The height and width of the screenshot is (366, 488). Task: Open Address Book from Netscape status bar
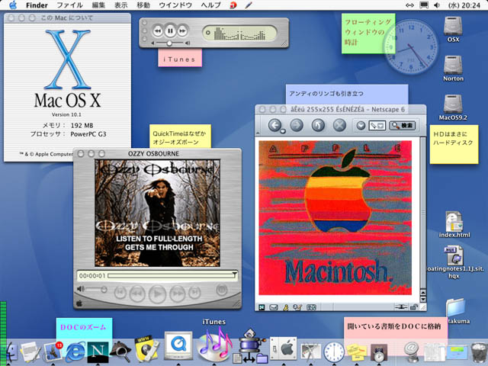311,307
